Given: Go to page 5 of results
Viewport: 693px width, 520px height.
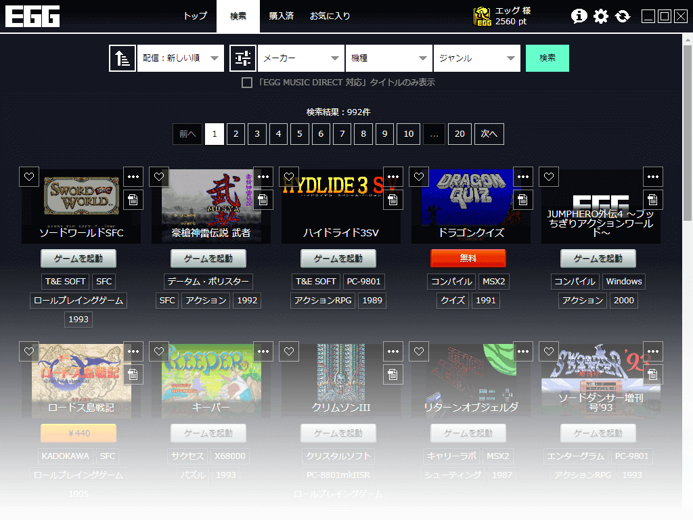Looking at the screenshot, I should tap(300, 134).
